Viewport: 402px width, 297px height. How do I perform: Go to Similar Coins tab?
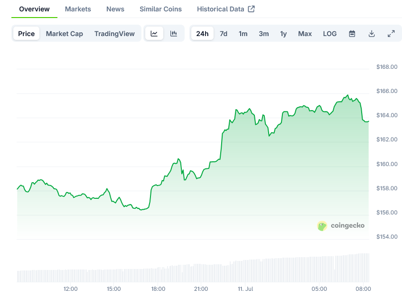(160, 9)
